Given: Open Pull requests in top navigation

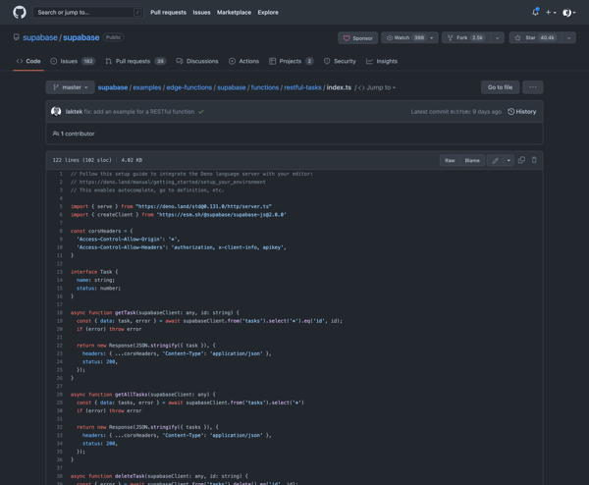Looking at the screenshot, I should 168,13.
